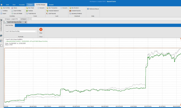Viewport: 181px width, 108px height.
Task: Add a new workspace with plus tab
Action: pos(30,19)
